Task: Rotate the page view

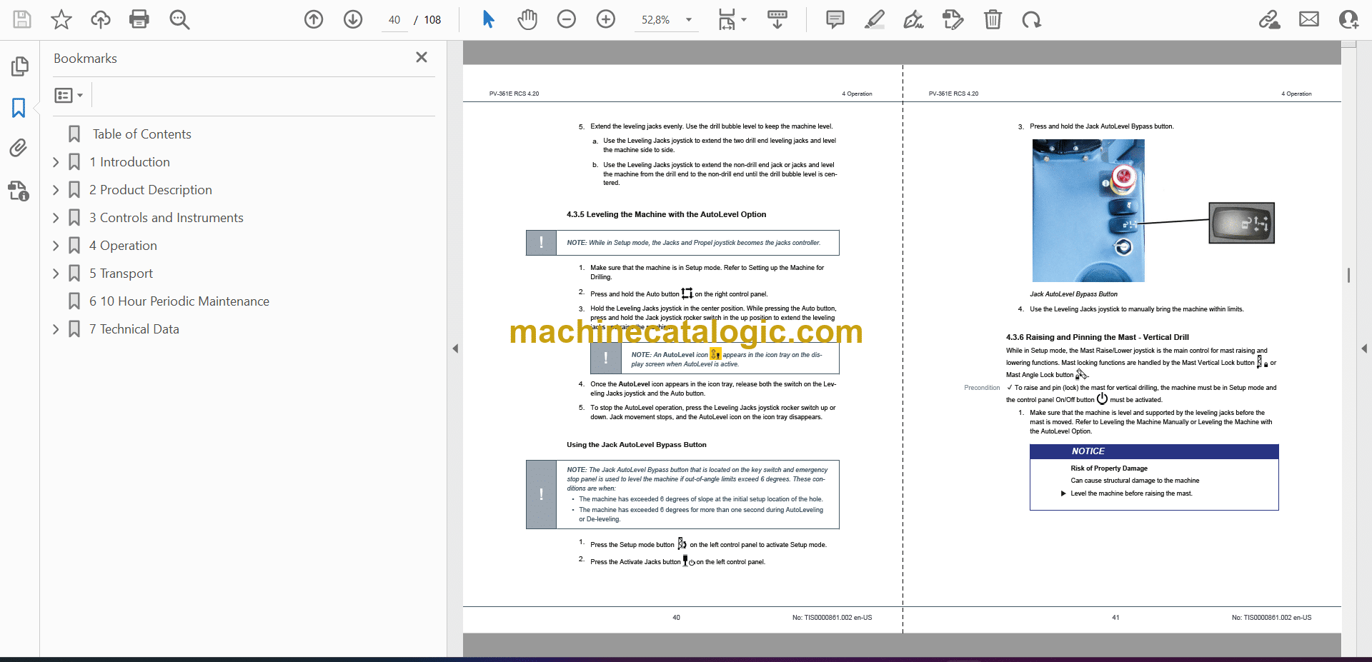Action: [x=1031, y=19]
